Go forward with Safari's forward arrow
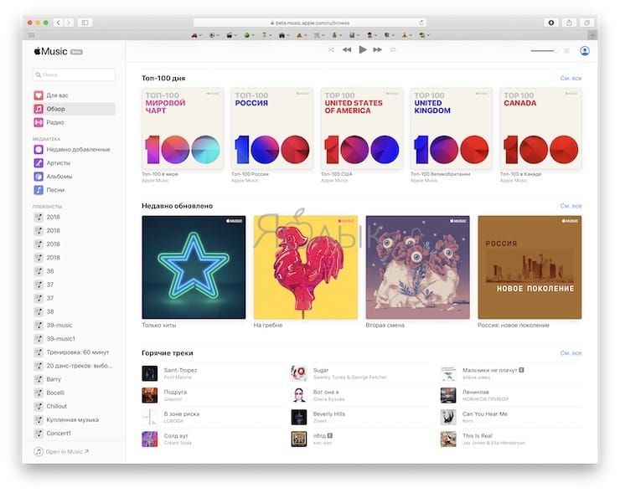Image resolution: width=620 pixels, height=493 pixels. pyautogui.click(x=69, y=23)
